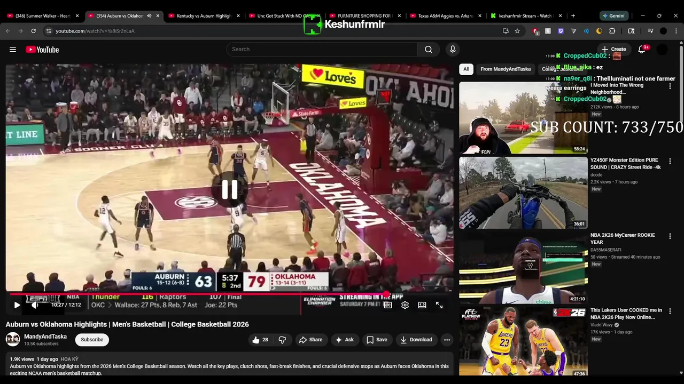Submit search with the magnifier icon
684x384 pixels.
tap(429, 50)
